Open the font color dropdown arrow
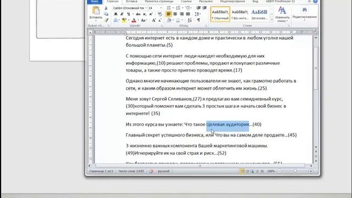The image size is (352, 198). coord(138,20)
